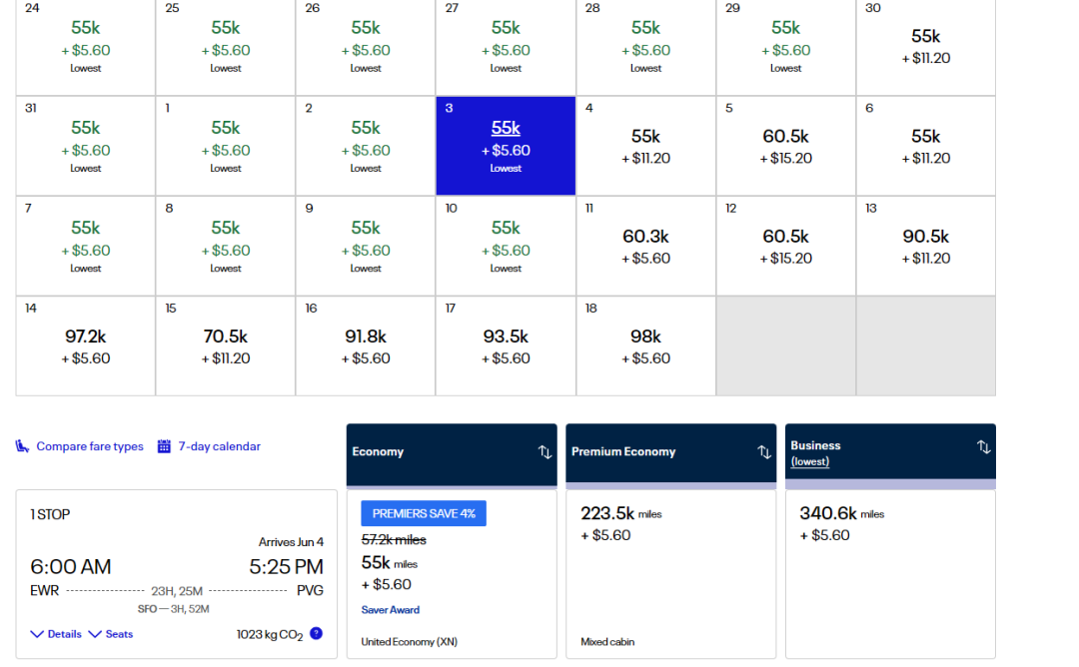Select the highlighted date 3 at 55k

(x=506, y=146)
